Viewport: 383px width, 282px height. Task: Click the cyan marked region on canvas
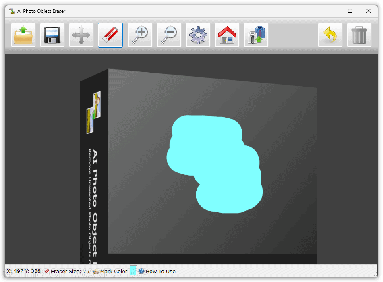[x=215, y=164]
